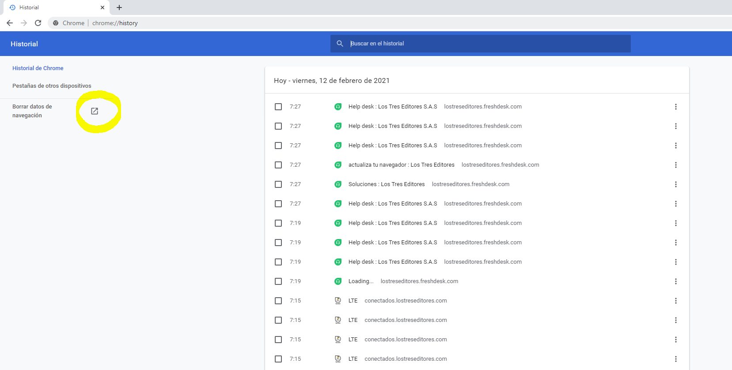Open more actions for 7:19 Help desk above Loading
The height and width of the screenshot is (370, 732).
point(676,262)
